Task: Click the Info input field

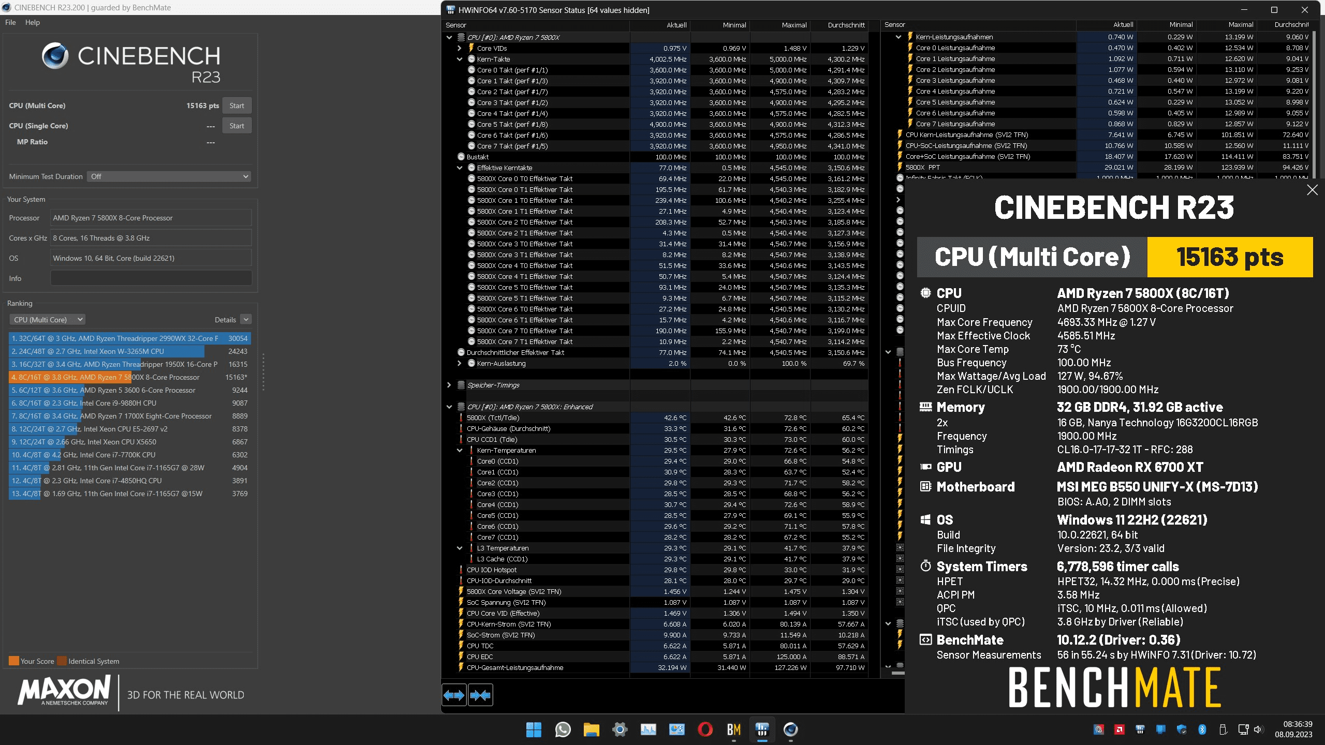Action: [x=151, y=278]
